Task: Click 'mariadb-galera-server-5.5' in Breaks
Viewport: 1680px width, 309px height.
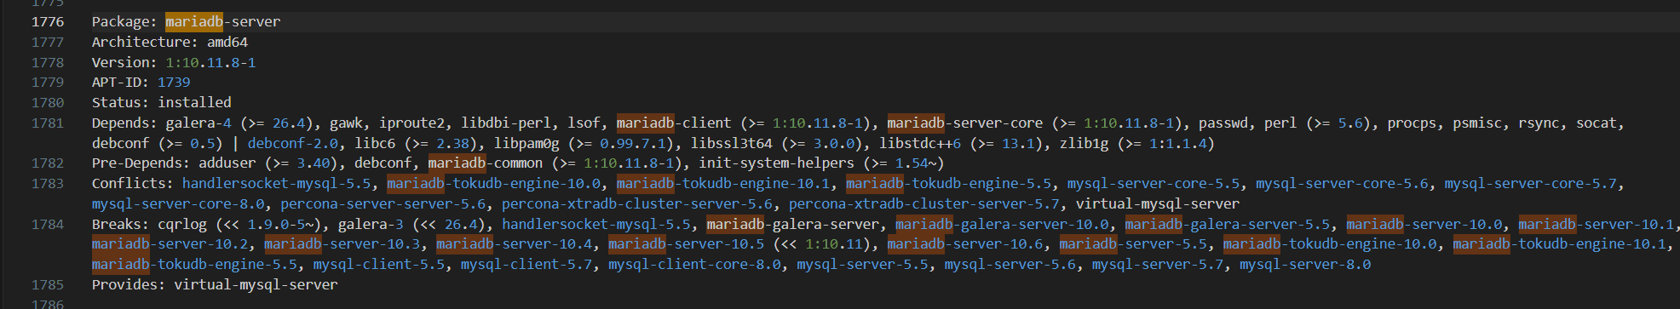Action: 1228,225
